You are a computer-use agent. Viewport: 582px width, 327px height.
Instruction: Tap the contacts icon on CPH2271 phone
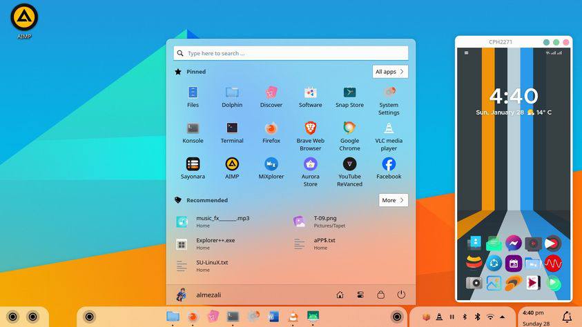[474, 243]
